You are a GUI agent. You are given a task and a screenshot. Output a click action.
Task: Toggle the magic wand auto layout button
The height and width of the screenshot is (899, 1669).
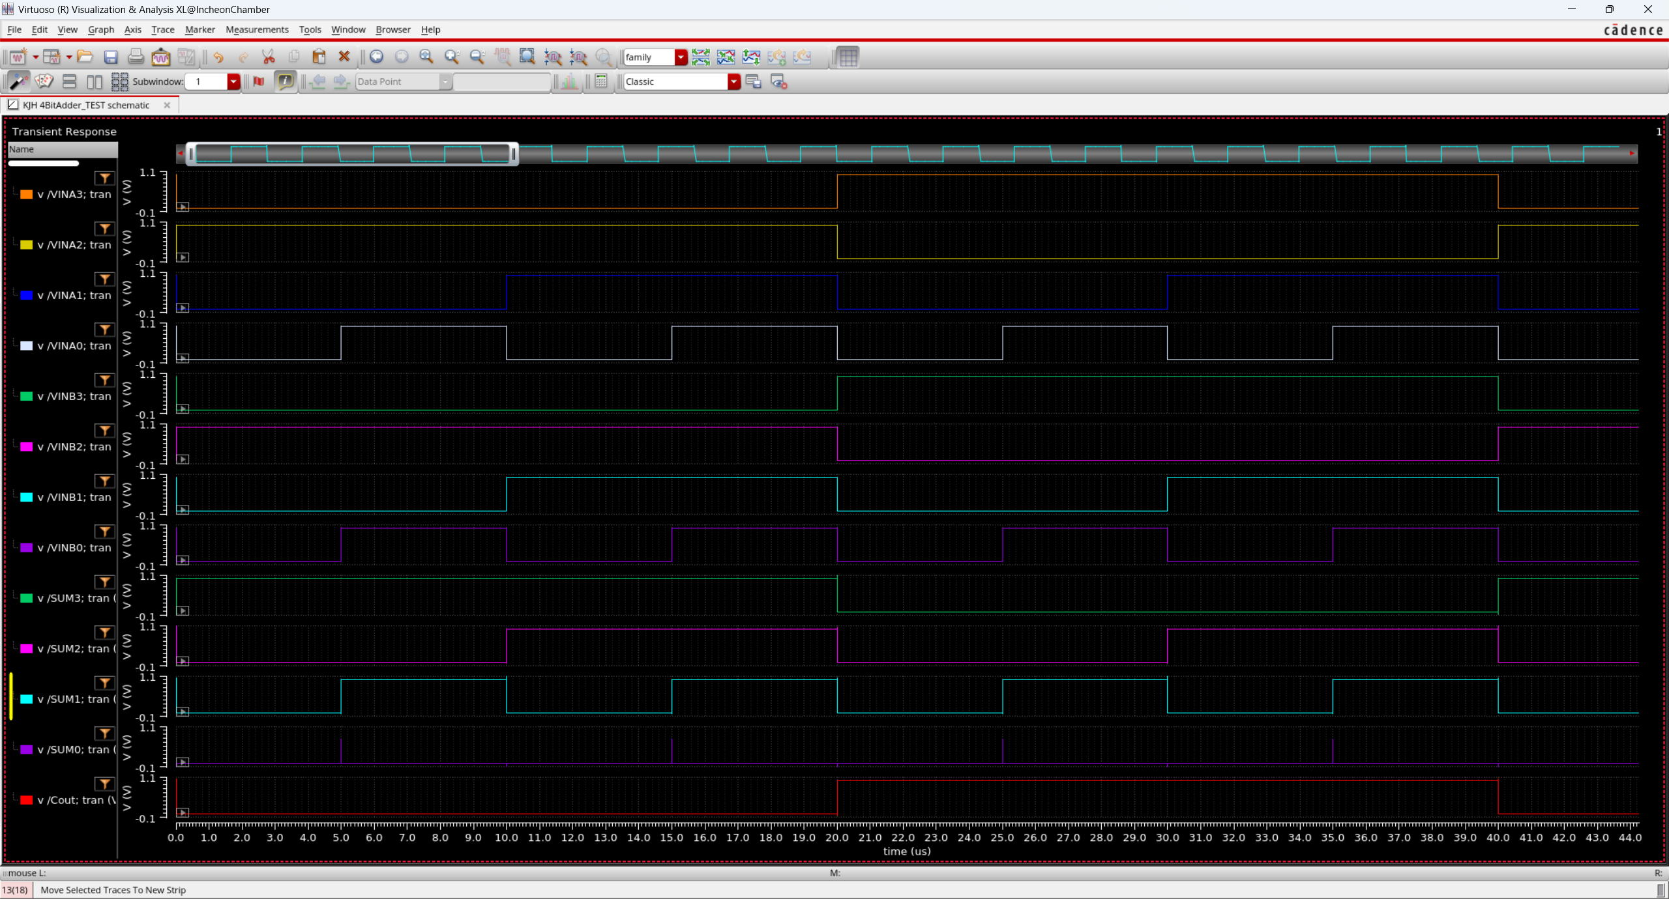tap(18, 81)
